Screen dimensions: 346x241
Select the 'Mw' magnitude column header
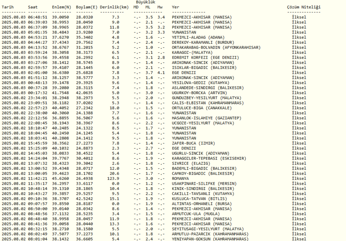[160, 7]
